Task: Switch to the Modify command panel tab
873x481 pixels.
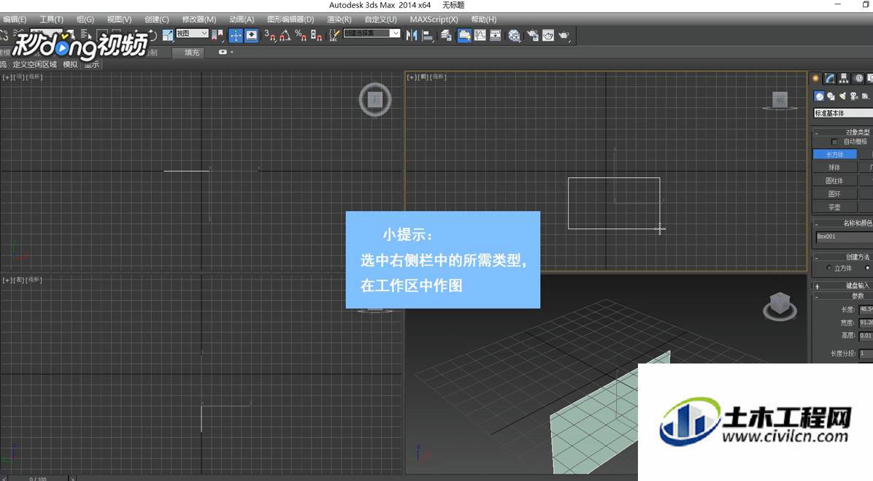Action: 830,79
